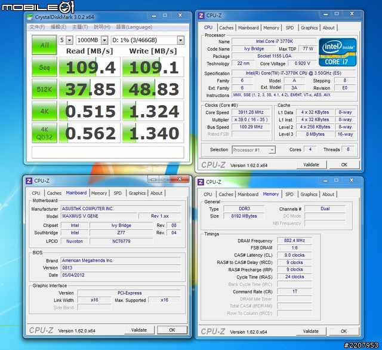This screenshot has width=382, height=350.
Task: Select Memory tab in the Mainboard CPU-Z window
Action: click(99, 193)
